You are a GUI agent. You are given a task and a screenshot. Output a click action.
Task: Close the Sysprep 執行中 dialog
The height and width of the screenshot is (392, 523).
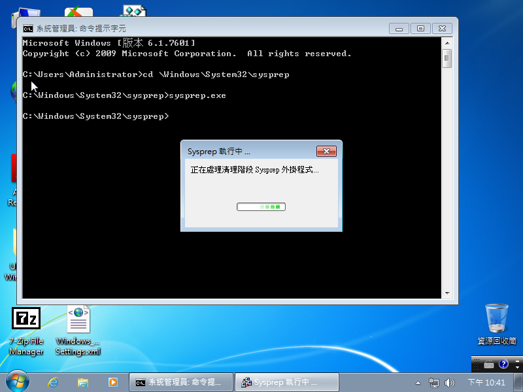[x=326, y=152]
